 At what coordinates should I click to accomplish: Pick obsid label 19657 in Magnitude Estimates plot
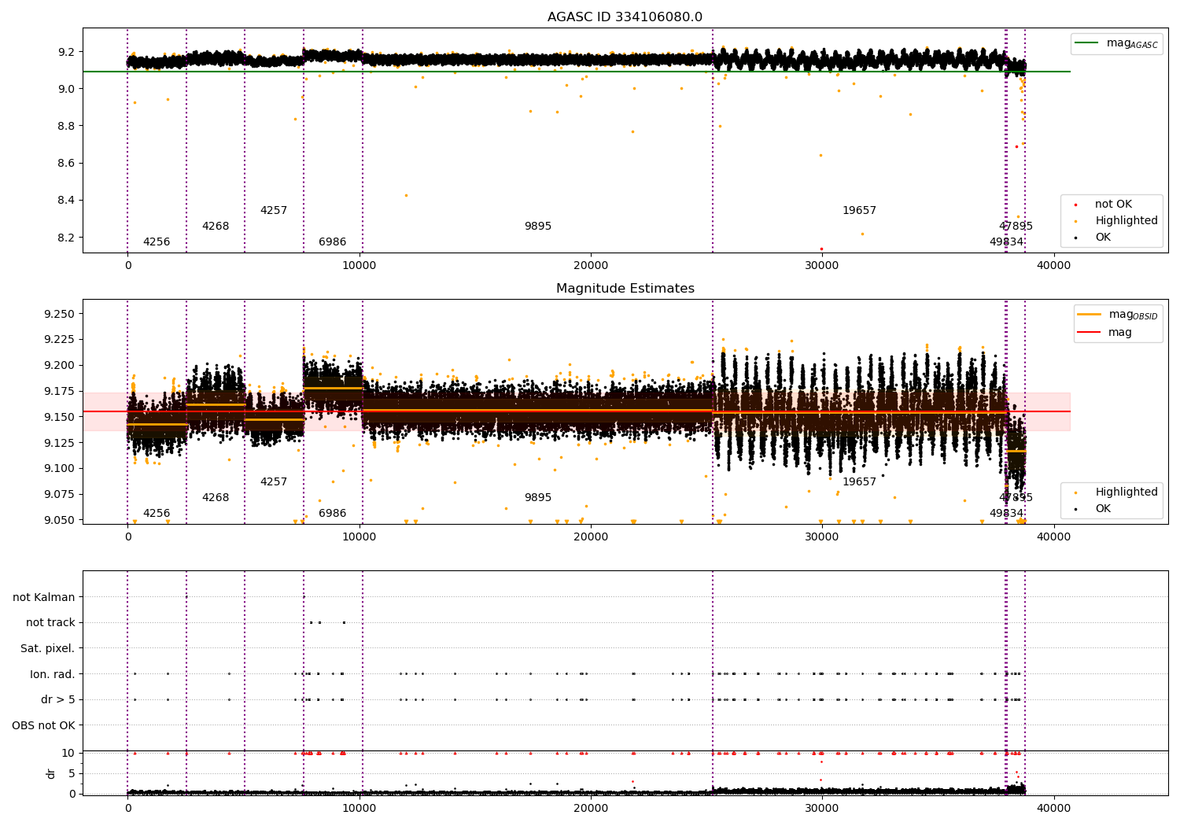point(859,482)
